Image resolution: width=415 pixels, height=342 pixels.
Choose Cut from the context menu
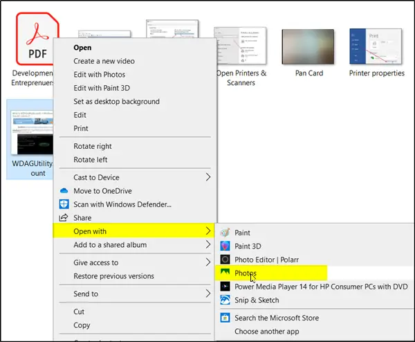[x=135, y=312]
